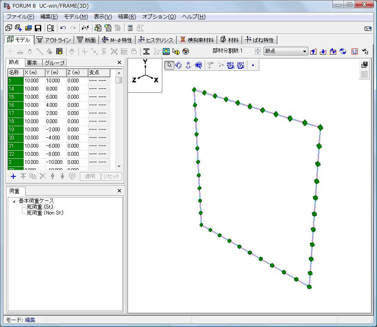This screenshot has width=377, height=327.
Task: Click the INFO camera icon
Action: point(230,65)
